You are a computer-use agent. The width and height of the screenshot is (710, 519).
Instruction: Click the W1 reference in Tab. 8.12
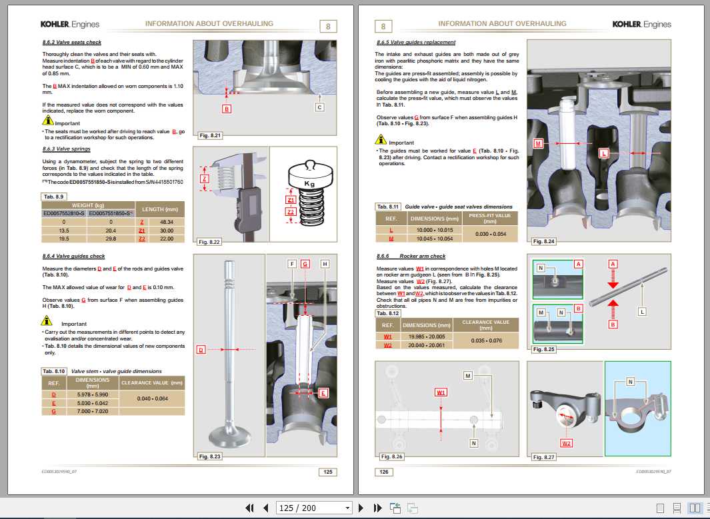(x=387, y=336)
